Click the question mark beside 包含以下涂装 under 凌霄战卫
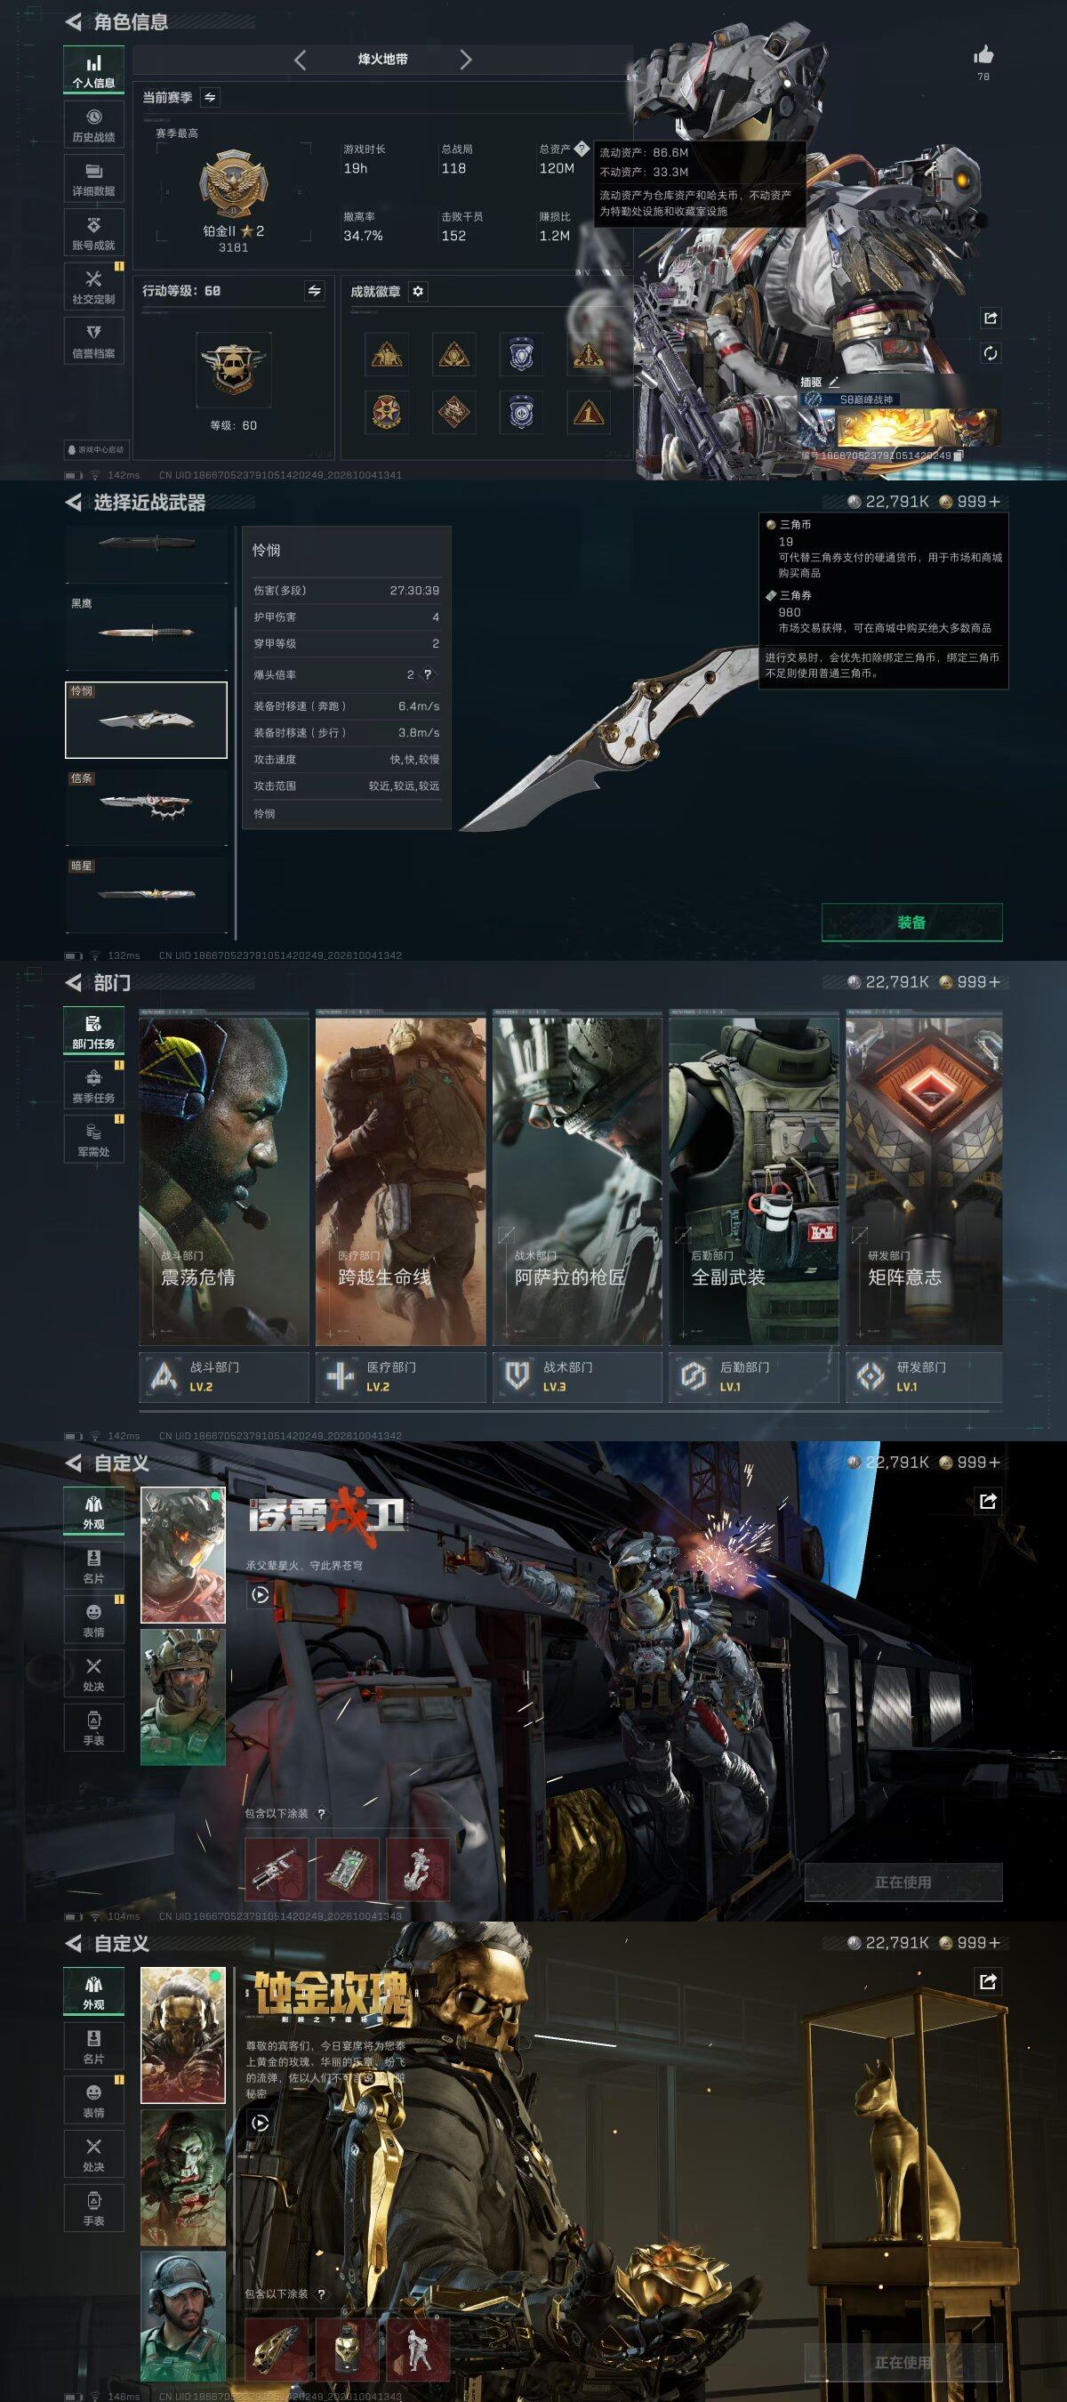This screenshot has width=1067, height=2402. click(322, 1814)
